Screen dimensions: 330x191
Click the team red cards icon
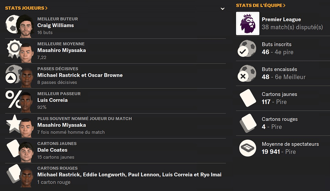(x=248, y=123)
